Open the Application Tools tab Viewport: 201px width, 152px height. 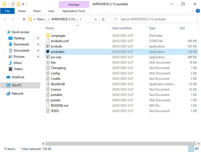pos(74,11)
